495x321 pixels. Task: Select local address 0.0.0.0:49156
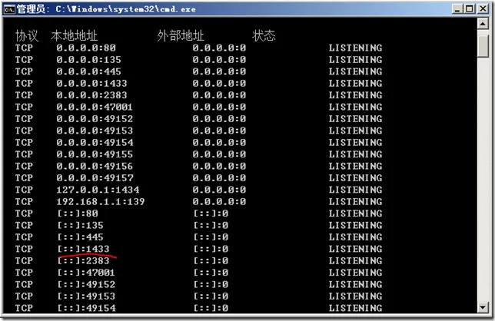[95, 166]
